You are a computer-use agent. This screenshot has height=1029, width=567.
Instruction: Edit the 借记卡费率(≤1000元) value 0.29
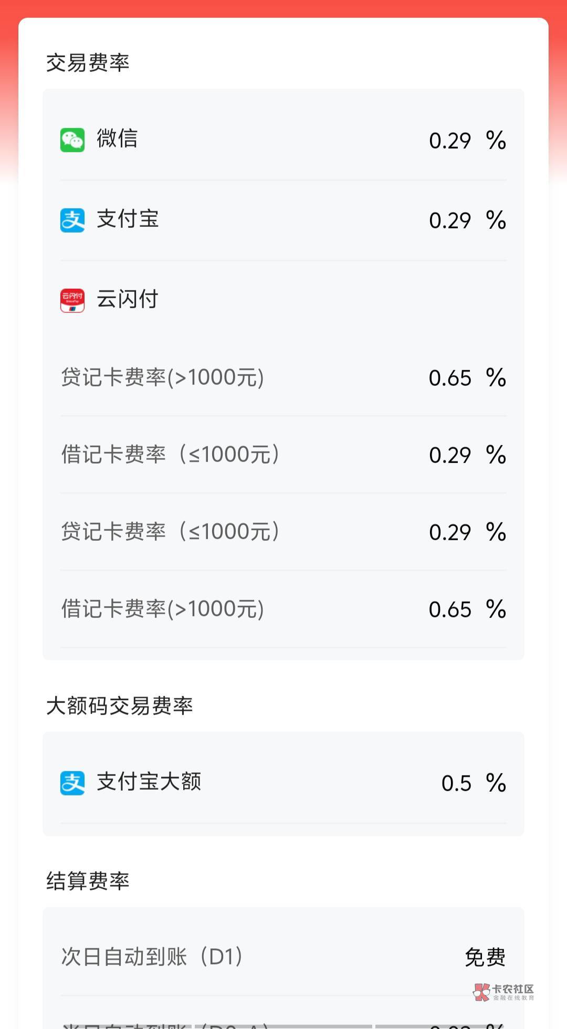pyautogui.click(x=450, y=455)
